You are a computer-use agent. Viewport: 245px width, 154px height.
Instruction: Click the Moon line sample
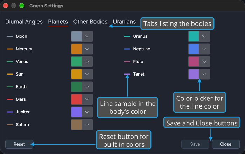pyautogui.click(x=10, y=36)
